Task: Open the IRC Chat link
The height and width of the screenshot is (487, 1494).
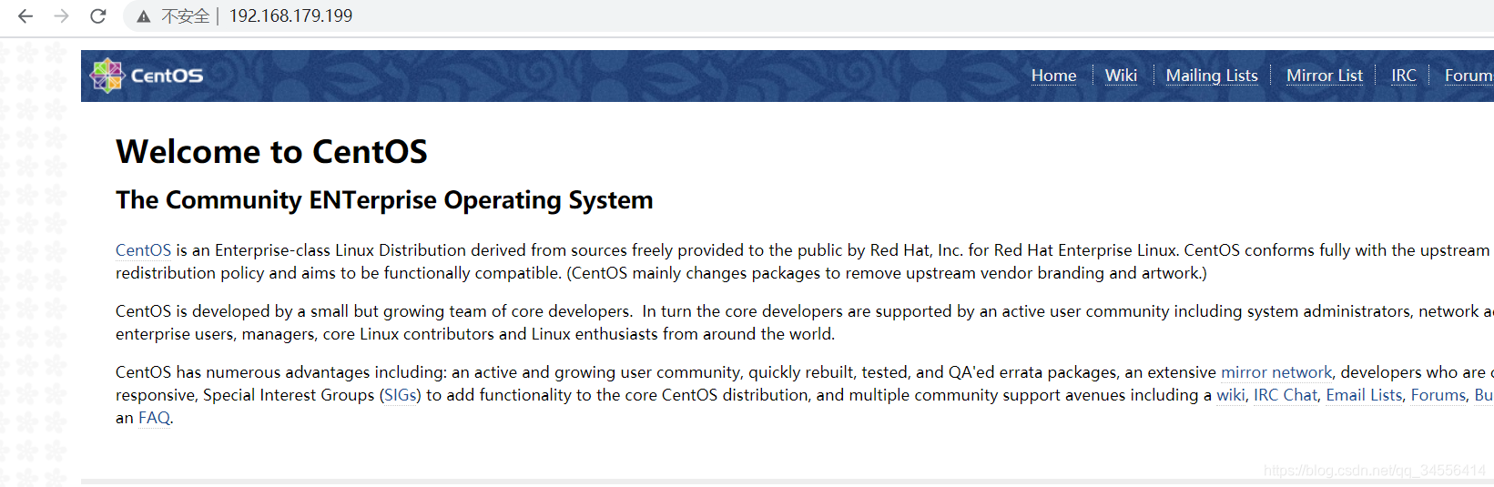Action: (1286, 395)
